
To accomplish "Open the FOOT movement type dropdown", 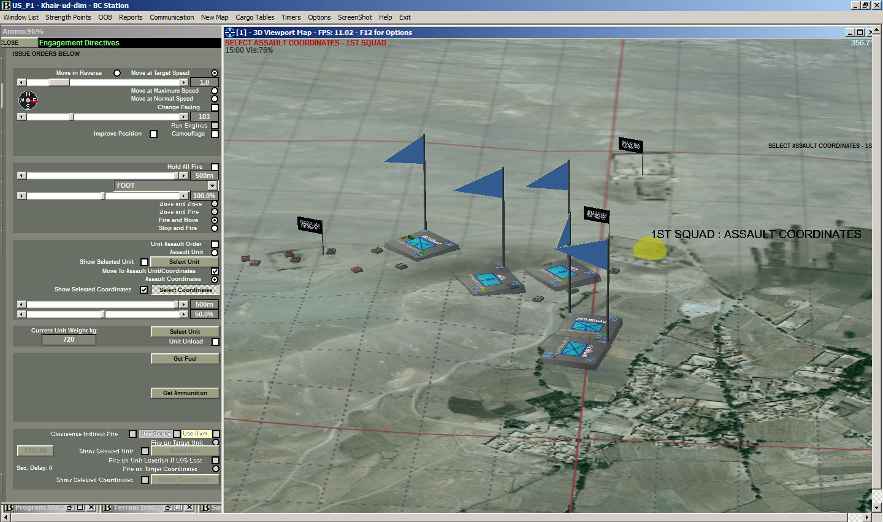I will click(212, 185).
